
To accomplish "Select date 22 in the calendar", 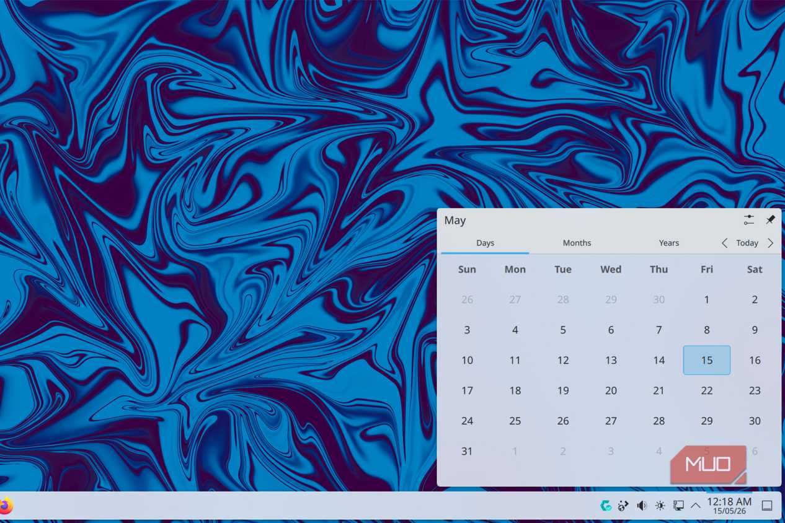I will tap(707, 390).
